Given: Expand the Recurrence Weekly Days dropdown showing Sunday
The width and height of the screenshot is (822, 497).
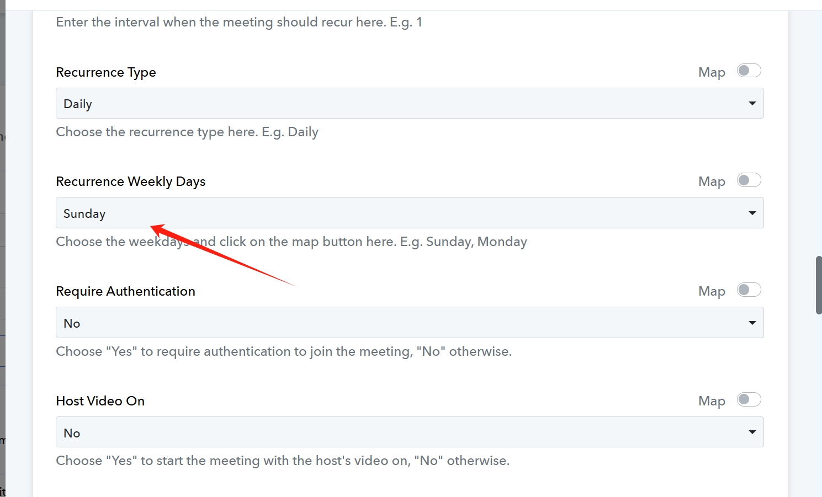Looking at the screenshot, I should [410, 213].
